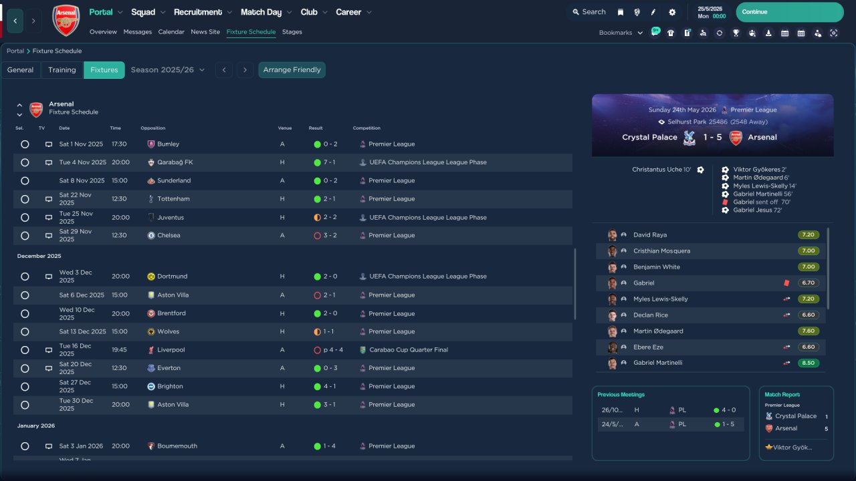Screen dimensions: 856x481
Task: Click the magnifier Search field
Action: coord(588,12)
